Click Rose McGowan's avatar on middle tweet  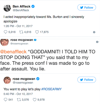5,42
